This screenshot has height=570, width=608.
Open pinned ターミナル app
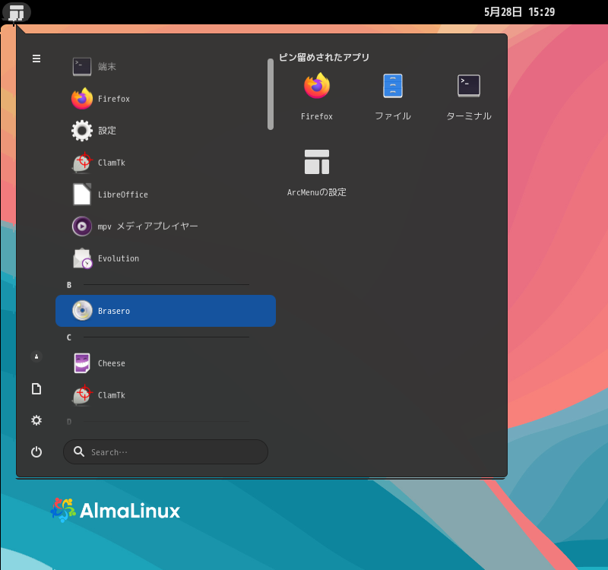point(469,97)
